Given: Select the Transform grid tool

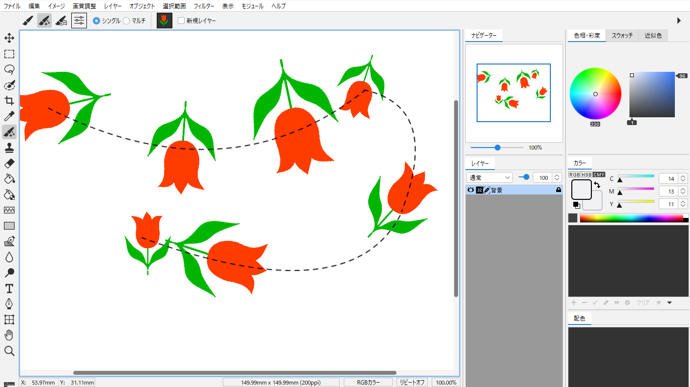Looking at the screenshot, I should click(9, 320).
